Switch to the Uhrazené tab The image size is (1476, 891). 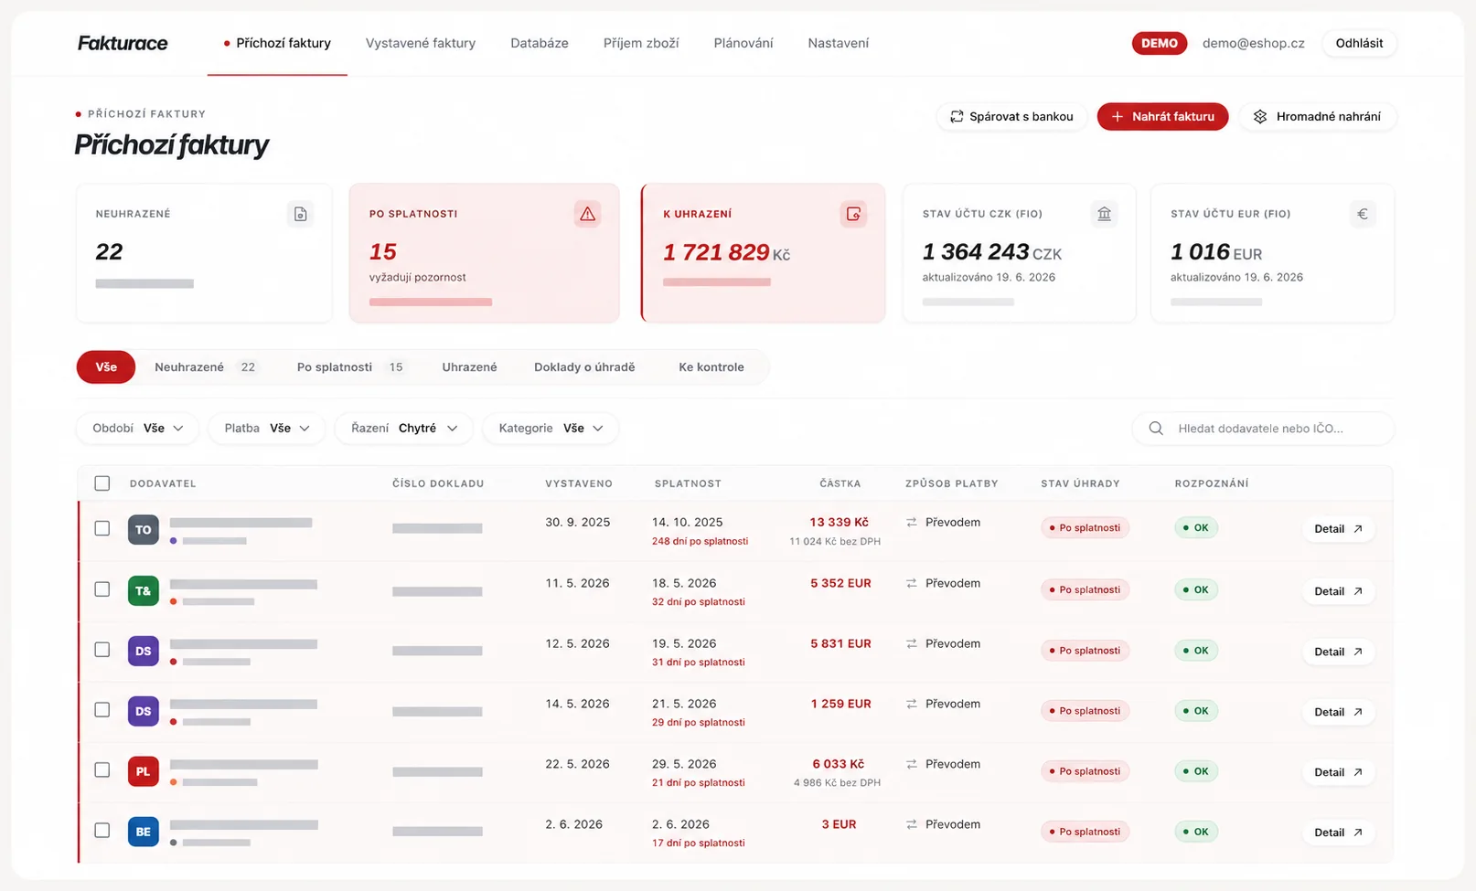tap(470, 367)
